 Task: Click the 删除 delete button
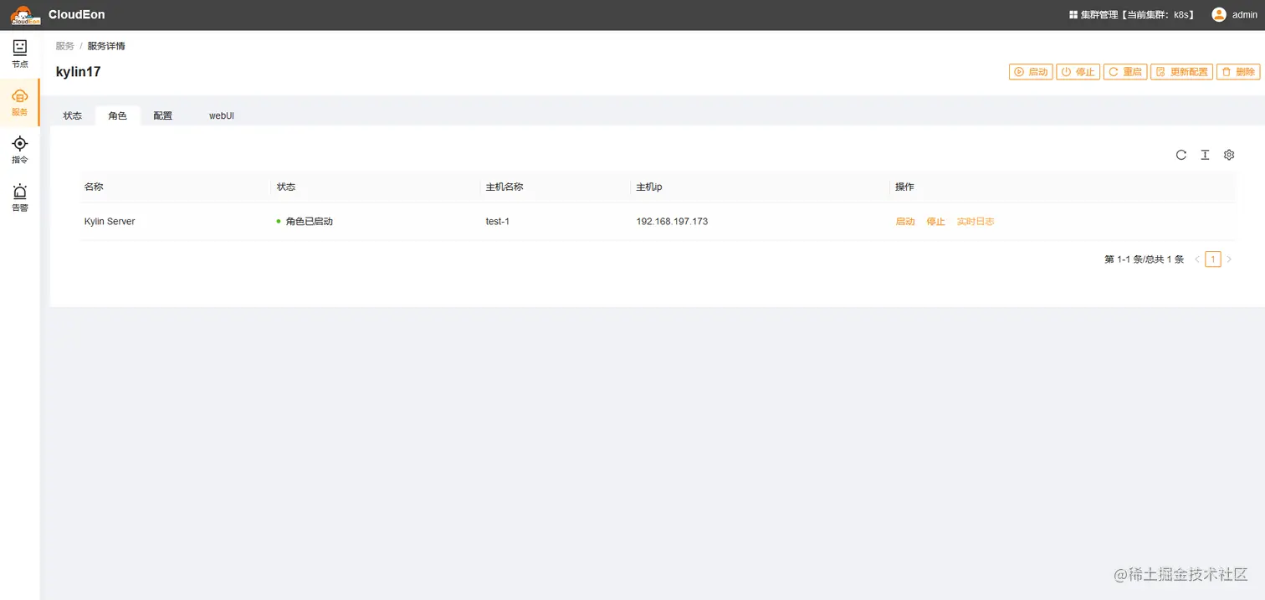1237,72
